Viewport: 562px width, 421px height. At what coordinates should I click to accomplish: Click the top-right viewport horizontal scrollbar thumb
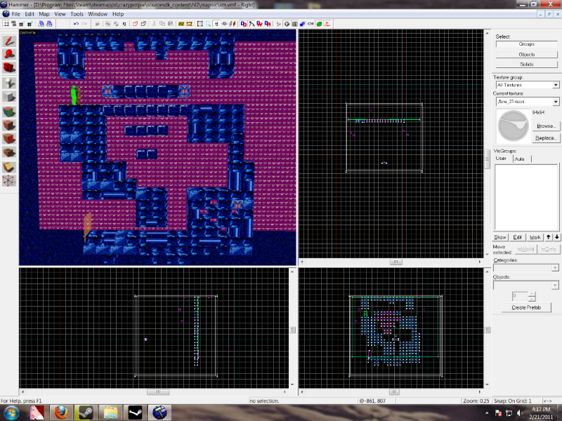[x=396, y=262]
